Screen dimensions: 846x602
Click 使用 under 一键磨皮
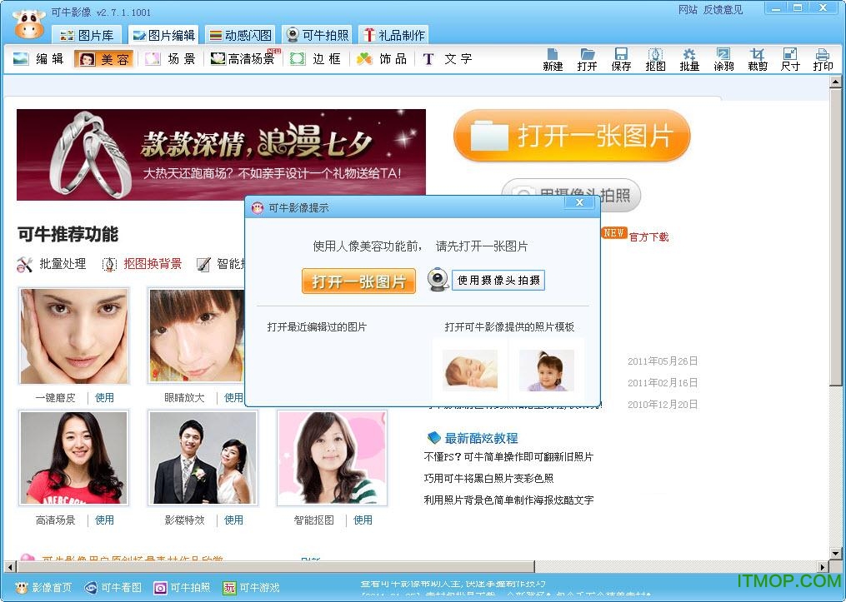(x=104, y=398)
